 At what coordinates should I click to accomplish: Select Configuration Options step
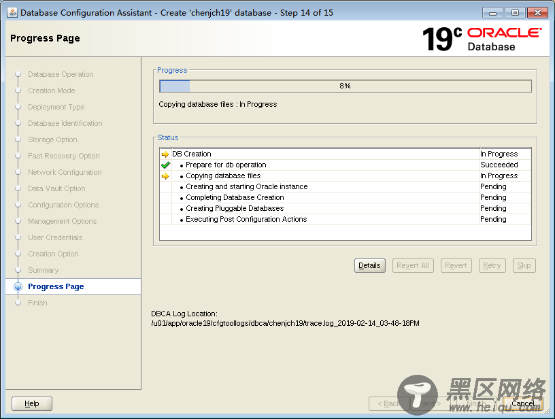[x=63, y=205]
